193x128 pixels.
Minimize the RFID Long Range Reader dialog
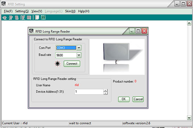[x=132, y=31]
